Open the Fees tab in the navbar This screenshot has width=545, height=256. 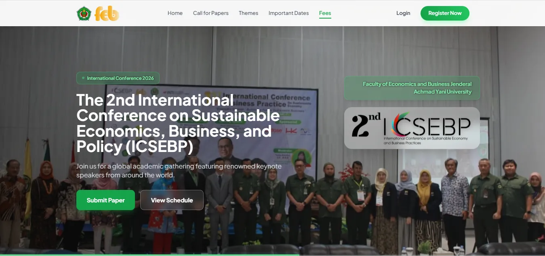click(x=325, y=13)
